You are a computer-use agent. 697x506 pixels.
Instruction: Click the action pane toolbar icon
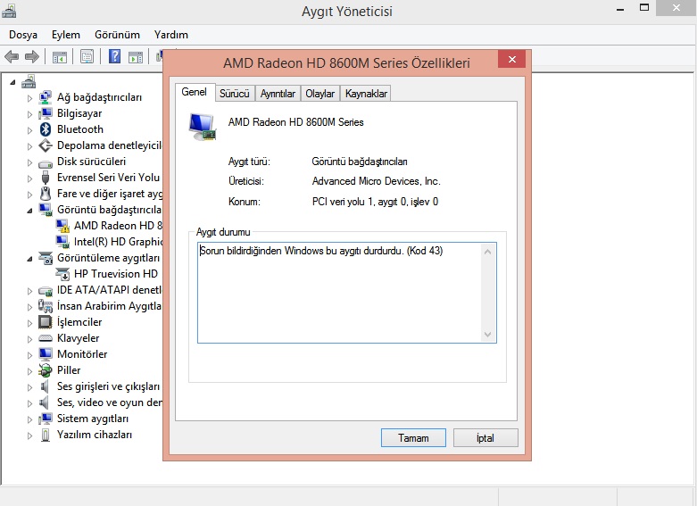click(x=136, y=57)
